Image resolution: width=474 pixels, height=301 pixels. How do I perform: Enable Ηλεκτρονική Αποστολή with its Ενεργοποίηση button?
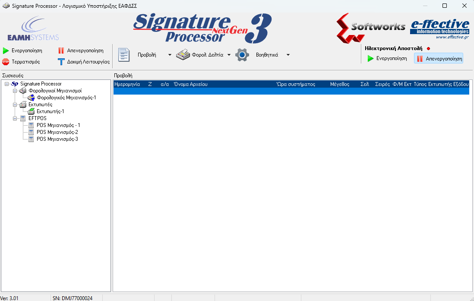(387, 59)
